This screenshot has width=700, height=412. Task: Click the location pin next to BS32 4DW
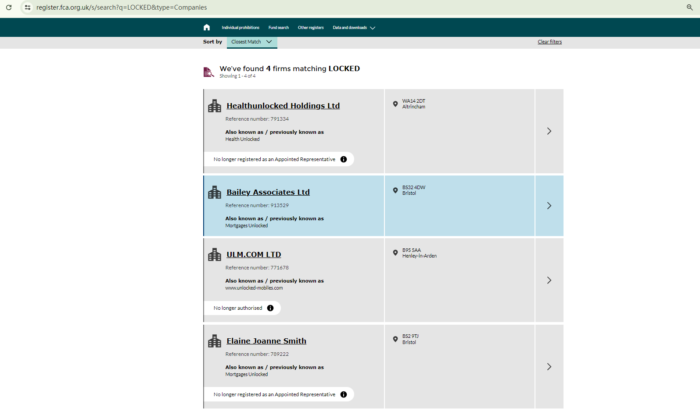click(x=395, y=190)
